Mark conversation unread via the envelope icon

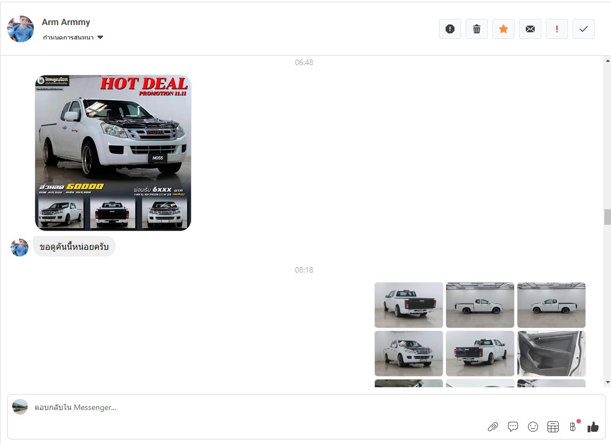click(x=530, y=29)
